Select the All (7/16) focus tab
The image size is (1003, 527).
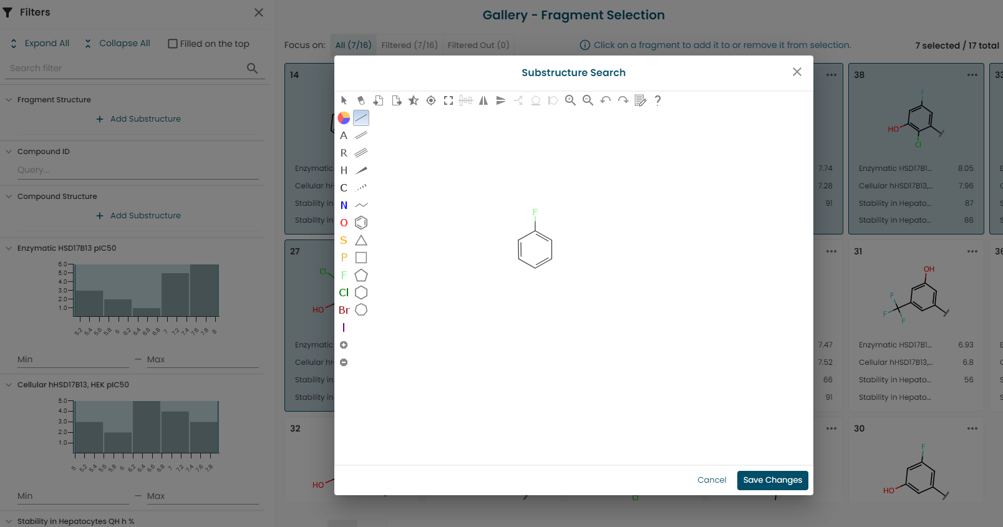pos(353,45)
